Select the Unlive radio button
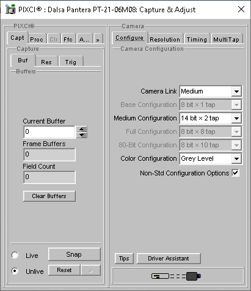The height and width of the screenshot is (291, 251). pos(15,271)
